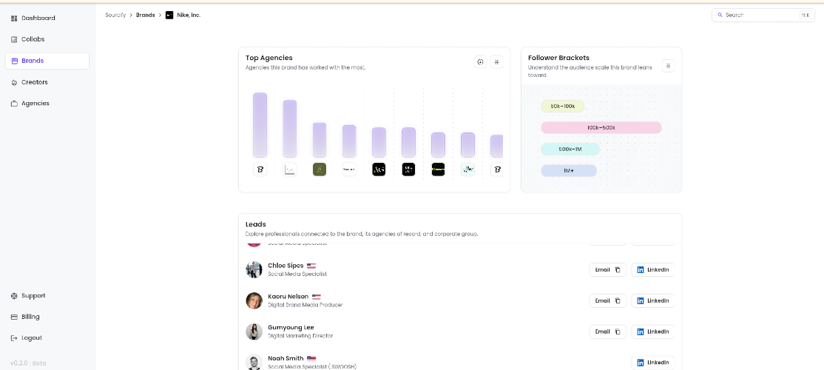Viewport: 824px width, 370px height.
Task: Click the Follower Brackets heading
Action: pyautogui.click(x=558, y=58)
